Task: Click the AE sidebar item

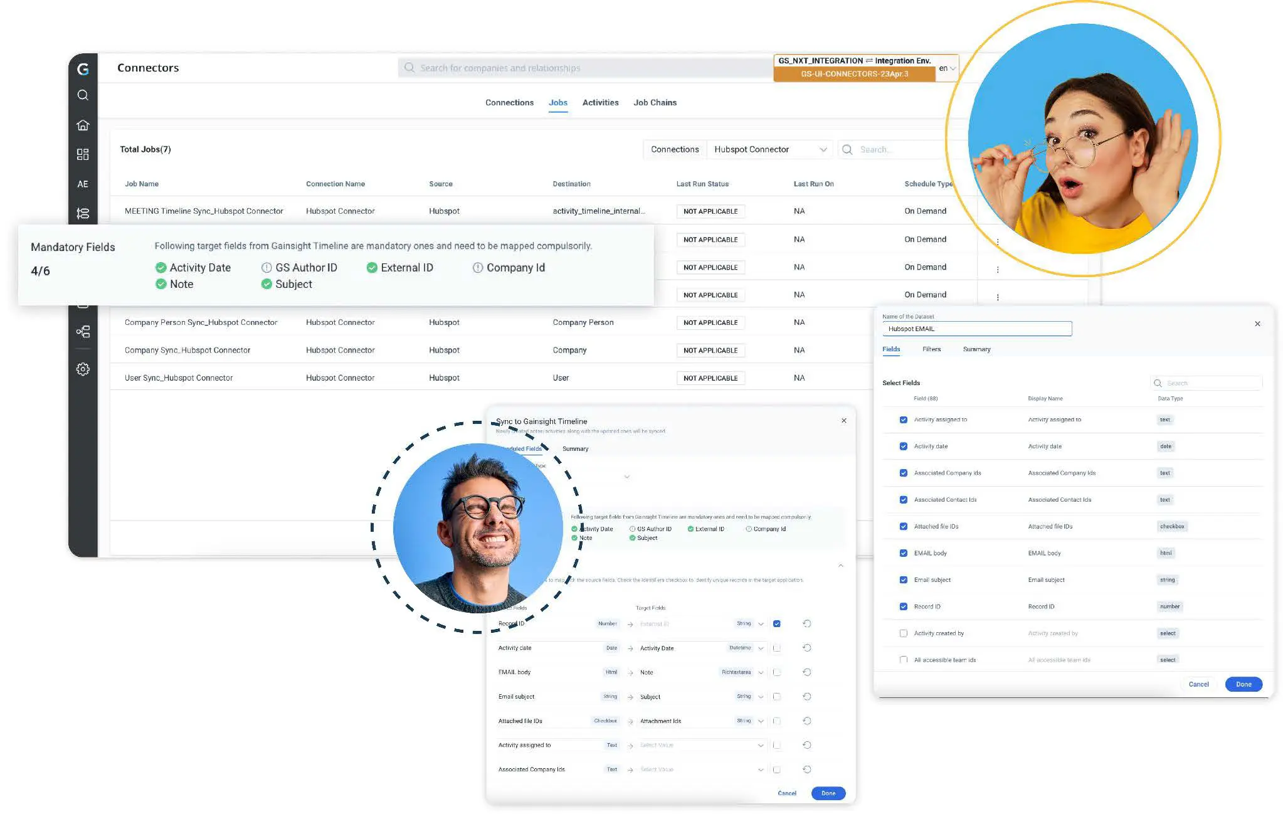Action: (83, 184)
